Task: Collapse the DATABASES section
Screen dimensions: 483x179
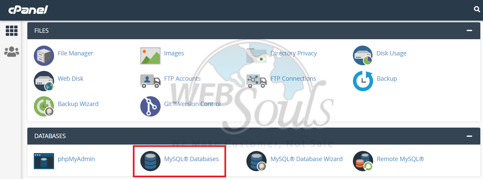Action: pyautogui.click(x=469, y=136)
